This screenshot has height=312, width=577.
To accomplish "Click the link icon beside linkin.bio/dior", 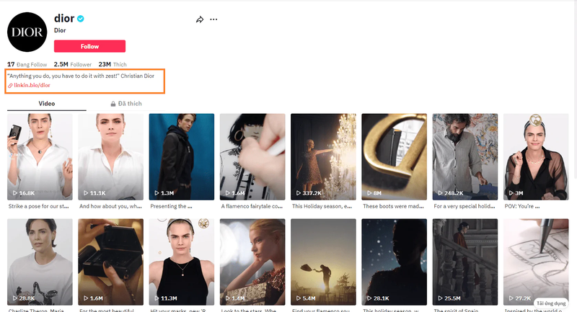I will coord(10,85).
